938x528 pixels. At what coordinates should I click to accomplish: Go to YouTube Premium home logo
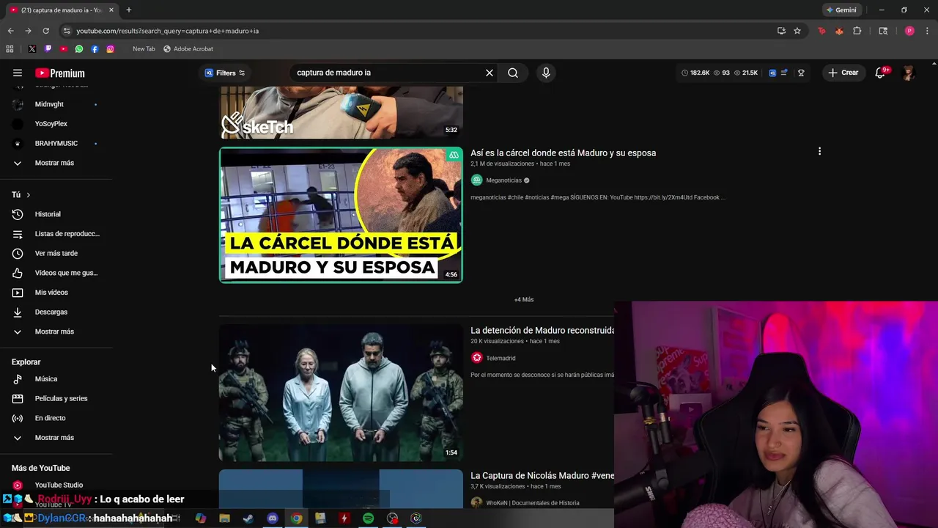tap(60, 73)
